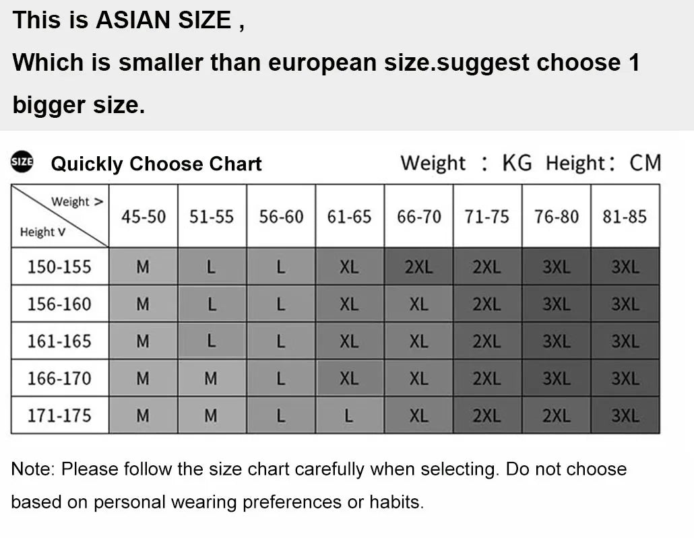
Task: Pick M cell for 51-55 weight, 166-170 height
Action: [x=212, y=378]
